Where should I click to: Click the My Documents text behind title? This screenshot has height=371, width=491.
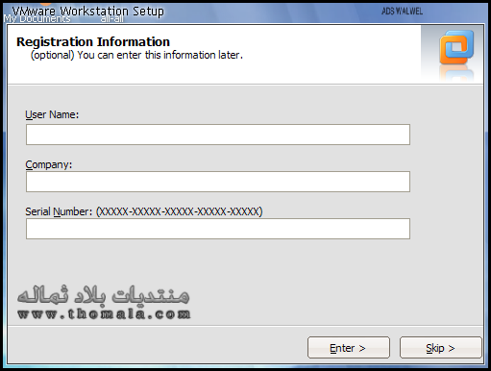37,19
